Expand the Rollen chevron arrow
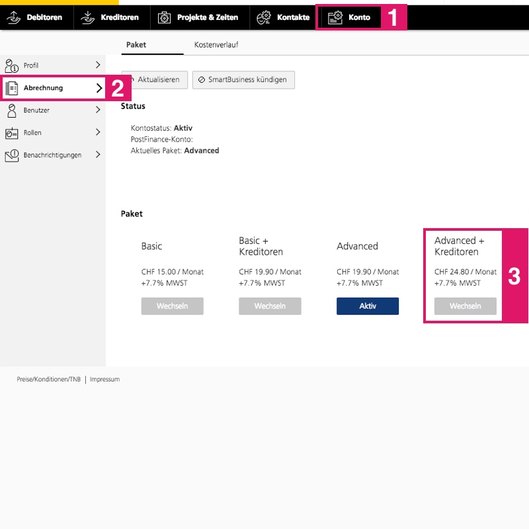Viewport: 529px width, 529px height. coord(98,133)
